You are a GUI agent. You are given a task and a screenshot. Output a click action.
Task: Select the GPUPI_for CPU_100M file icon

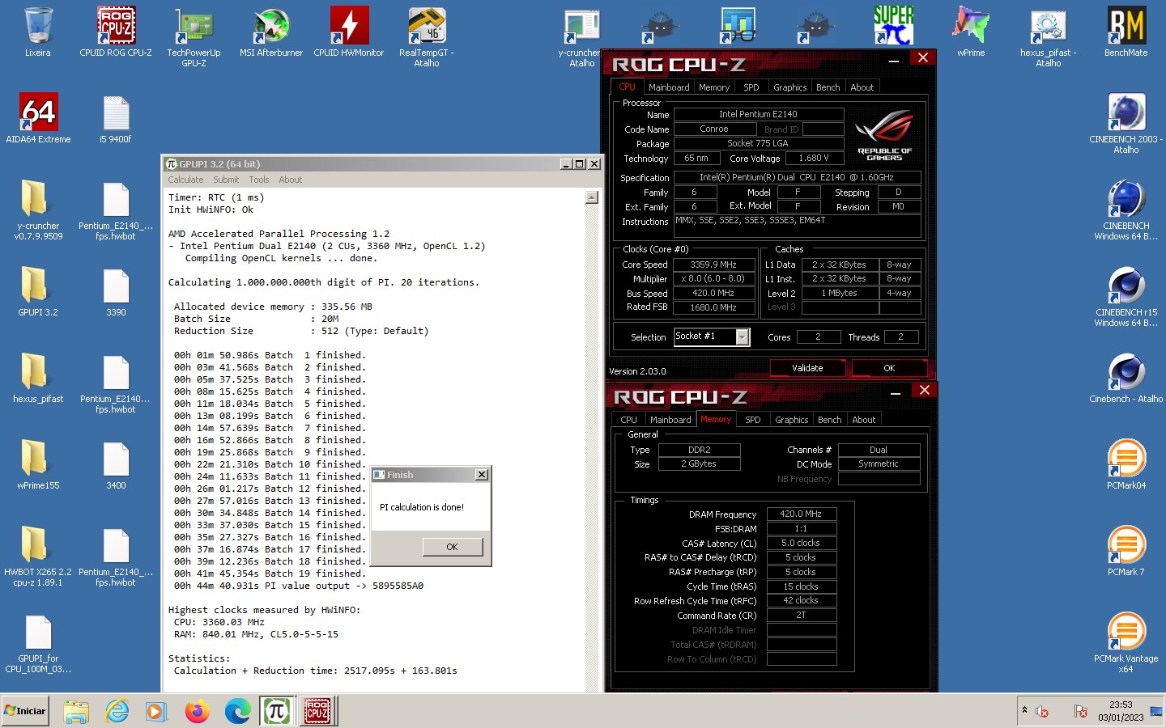[x=38, y=643]
